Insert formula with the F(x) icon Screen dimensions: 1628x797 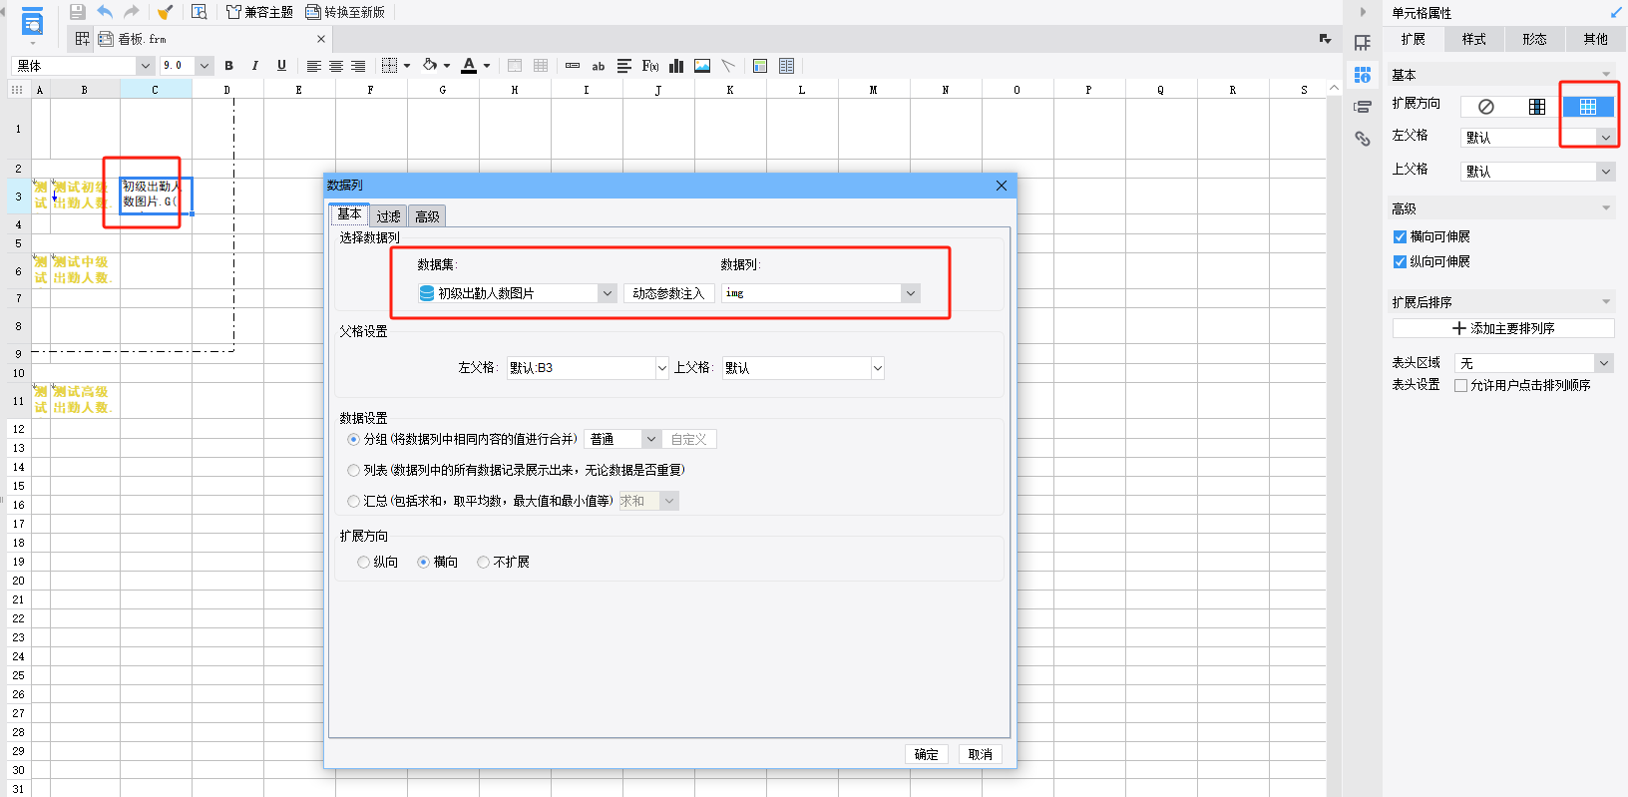pos(650,66)
